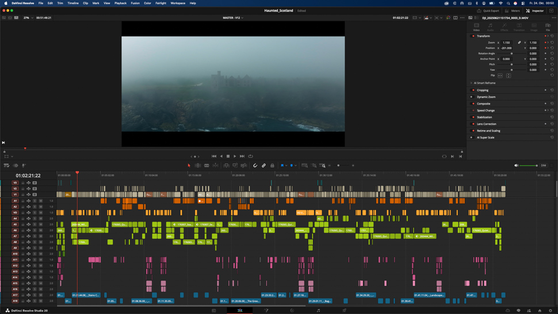Reset the Transform section with its reset icon
The width and height of the screenshot is (558, 314).
point(552,36)
